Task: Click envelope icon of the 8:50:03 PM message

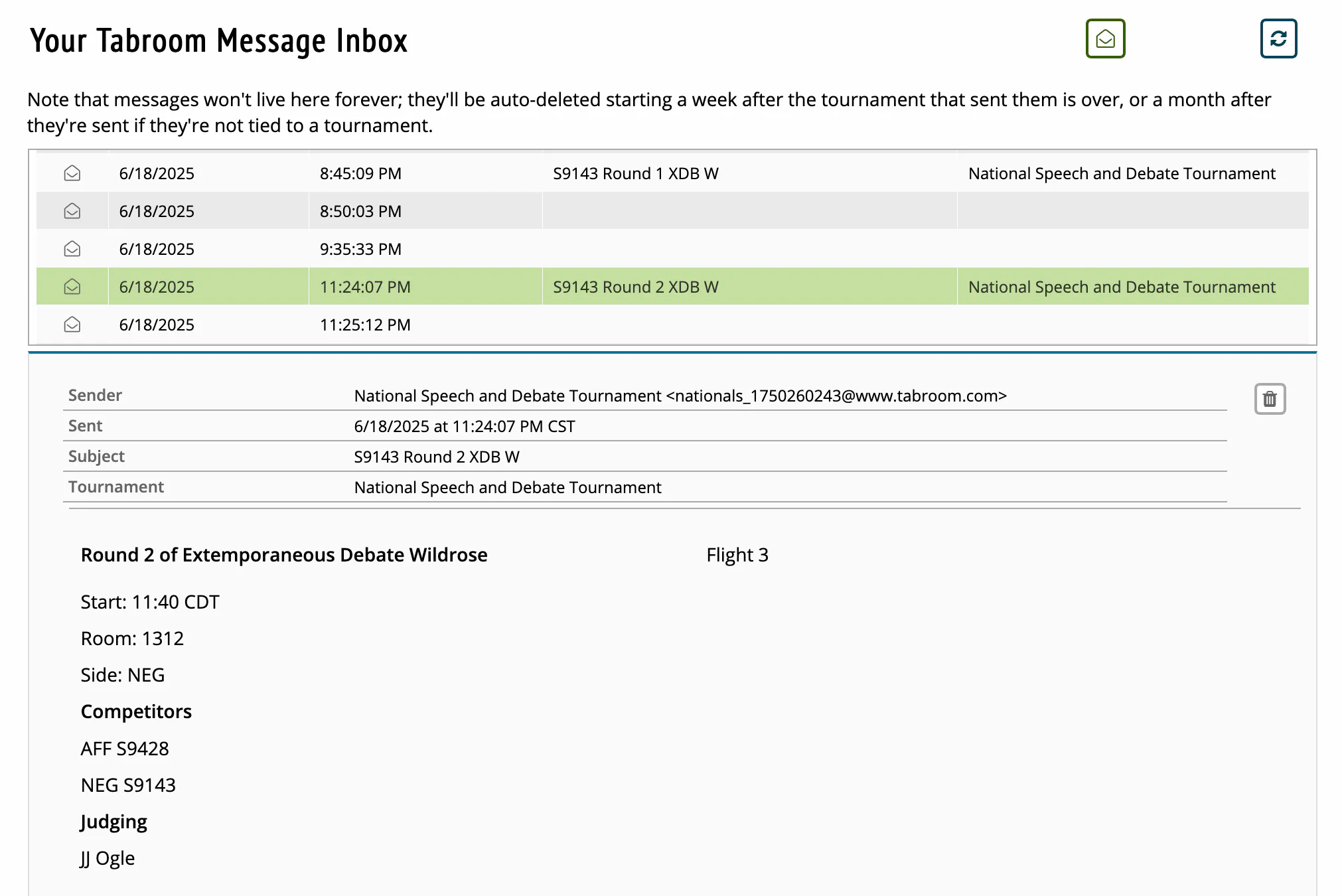Action: point(72,211)
